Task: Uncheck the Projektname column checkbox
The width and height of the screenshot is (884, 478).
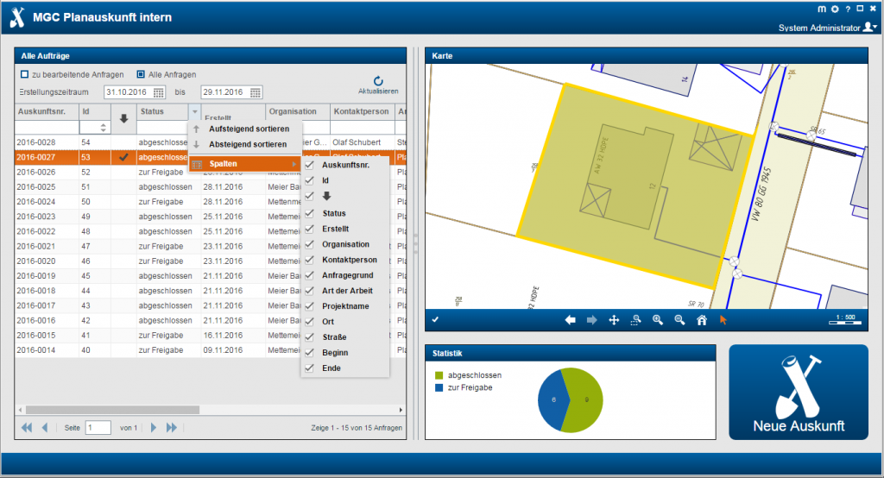Action: point(309,305)
